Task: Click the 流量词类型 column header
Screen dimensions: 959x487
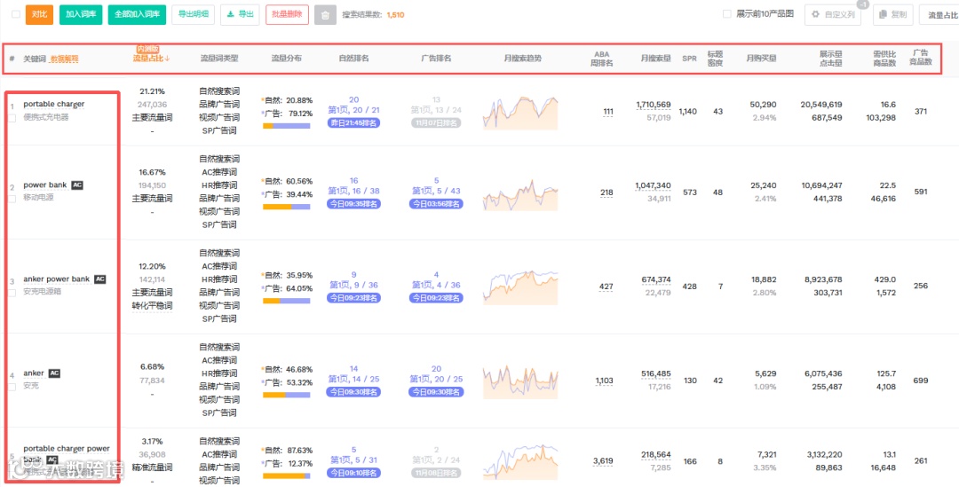Action: coord(219,59)
